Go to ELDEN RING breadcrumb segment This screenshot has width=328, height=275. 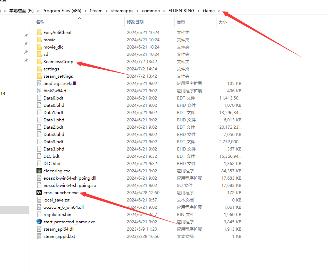[181, 11]
